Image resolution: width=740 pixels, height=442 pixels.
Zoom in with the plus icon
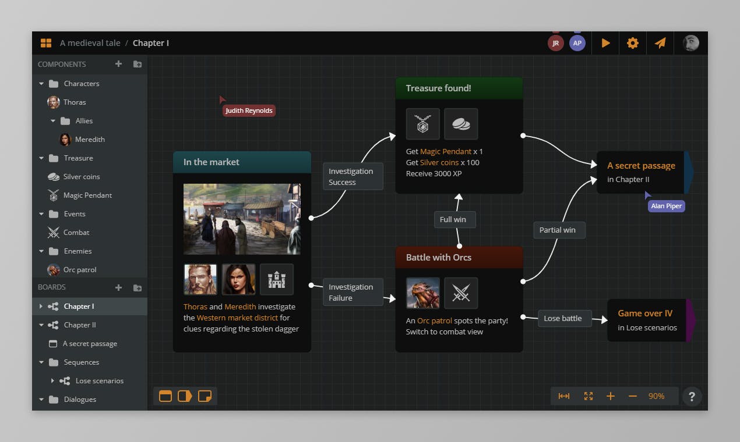pos(610,396)
